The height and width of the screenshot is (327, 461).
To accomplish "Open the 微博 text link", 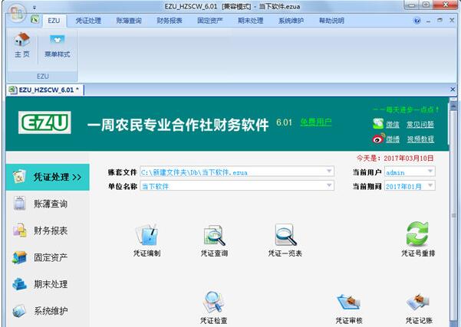I will (x=393, y=139).
